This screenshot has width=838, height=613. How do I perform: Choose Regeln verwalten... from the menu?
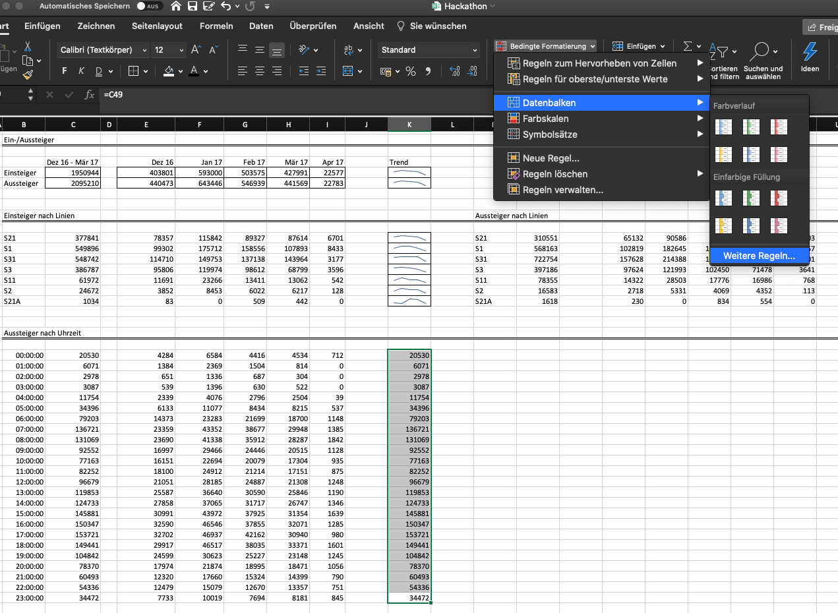[562, 190]
